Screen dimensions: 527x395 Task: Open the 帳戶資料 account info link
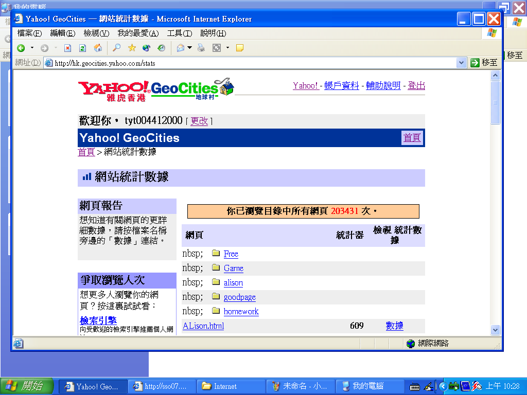point(342,86)
